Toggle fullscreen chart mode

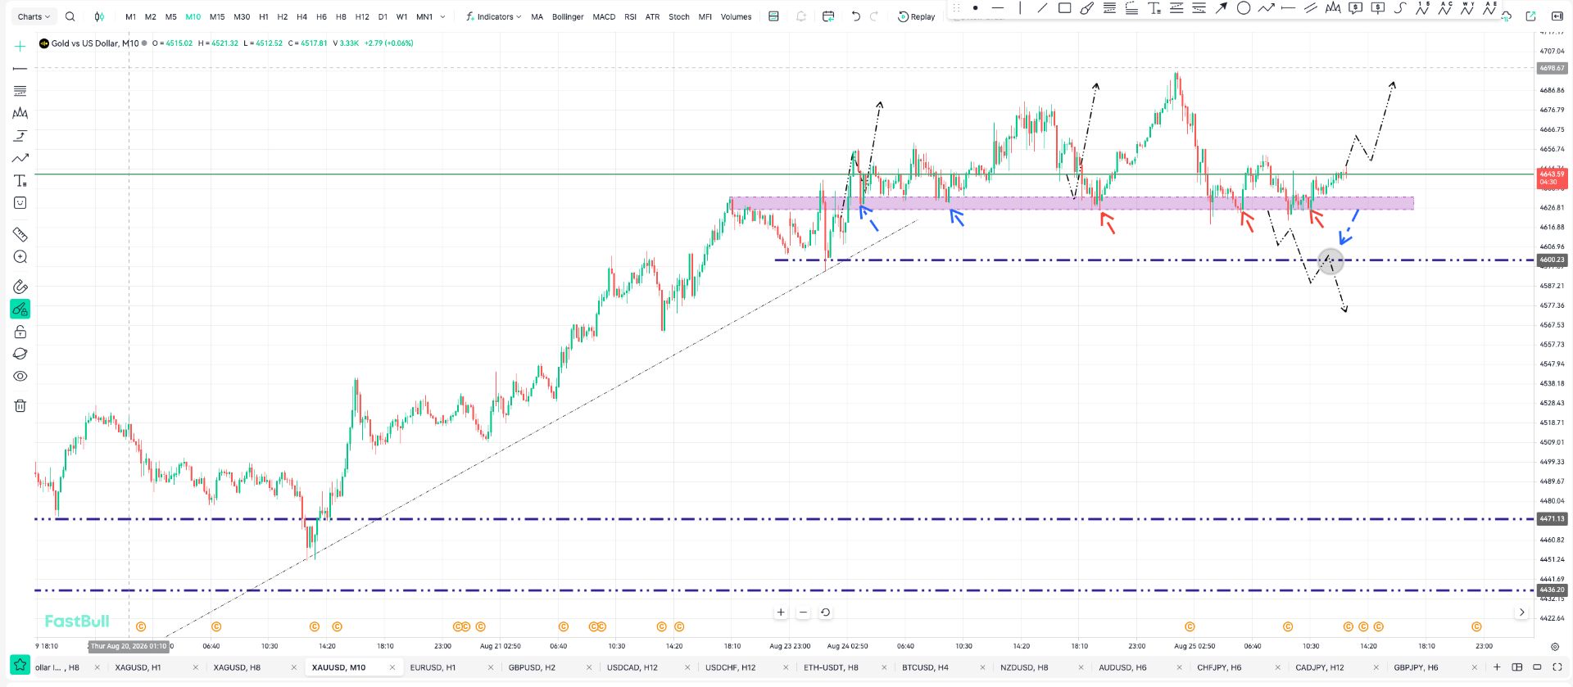pos(1557,667)
